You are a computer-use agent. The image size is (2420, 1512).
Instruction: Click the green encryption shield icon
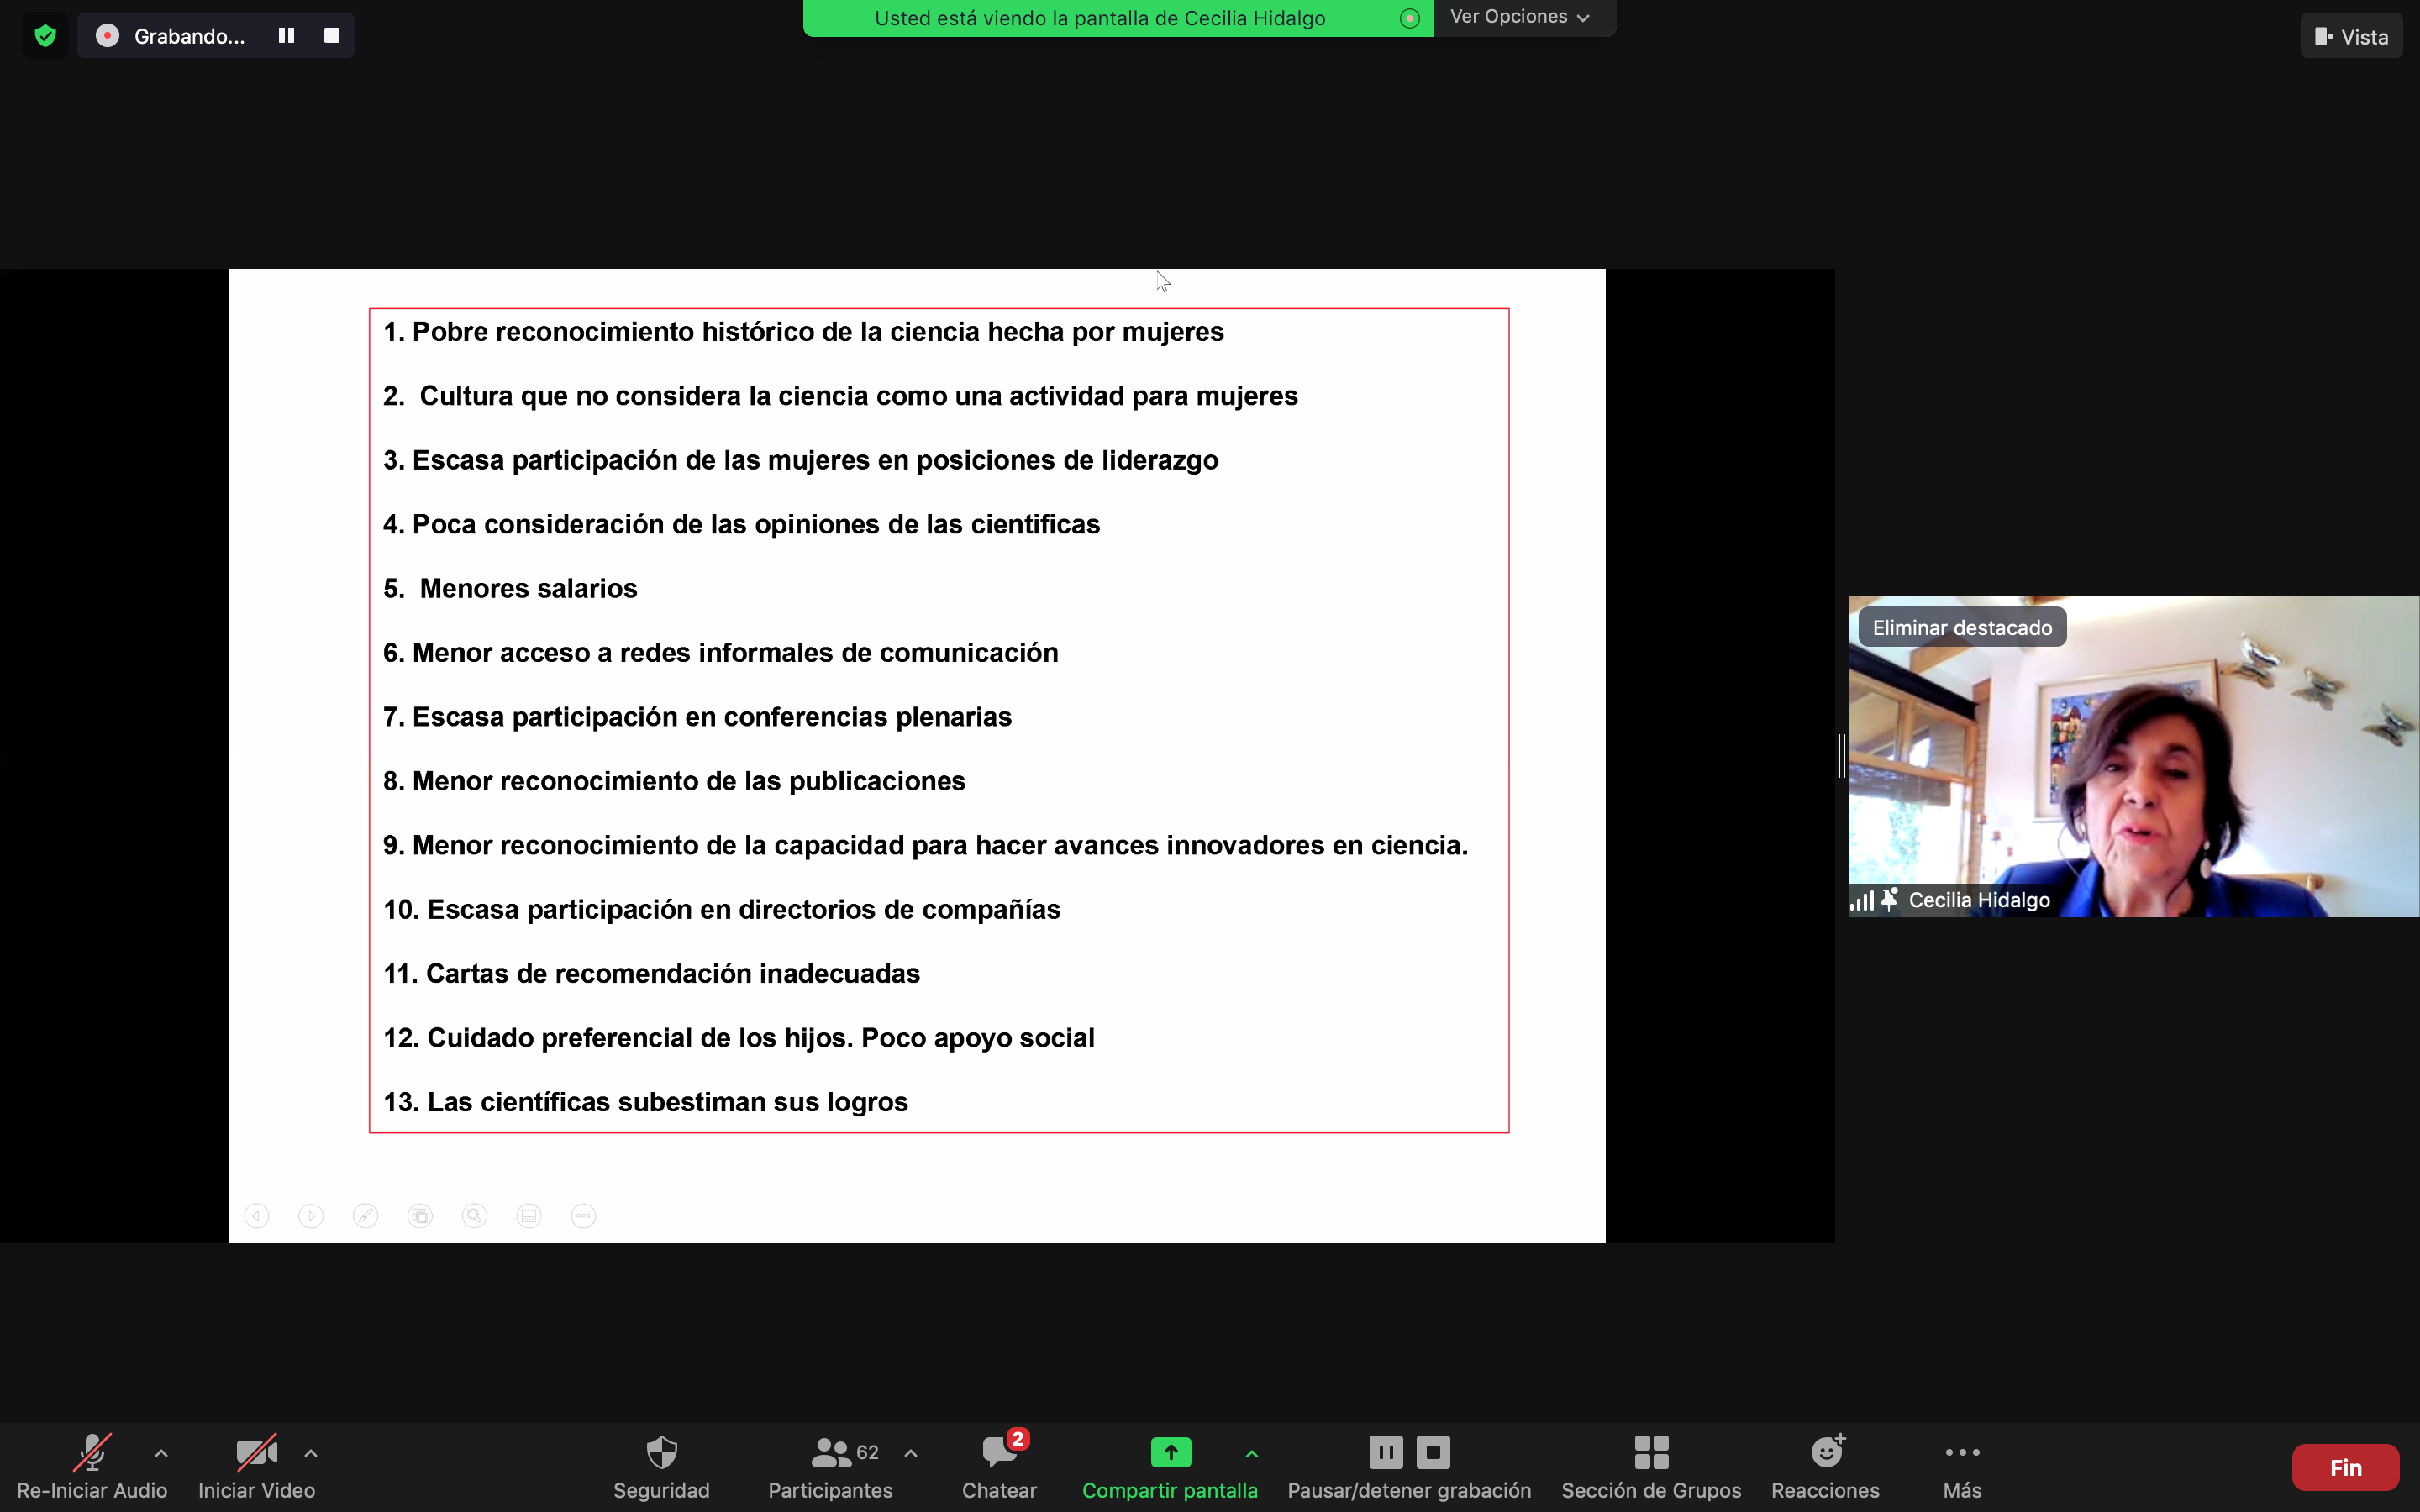pyautogui.click(x=45, y=36)
